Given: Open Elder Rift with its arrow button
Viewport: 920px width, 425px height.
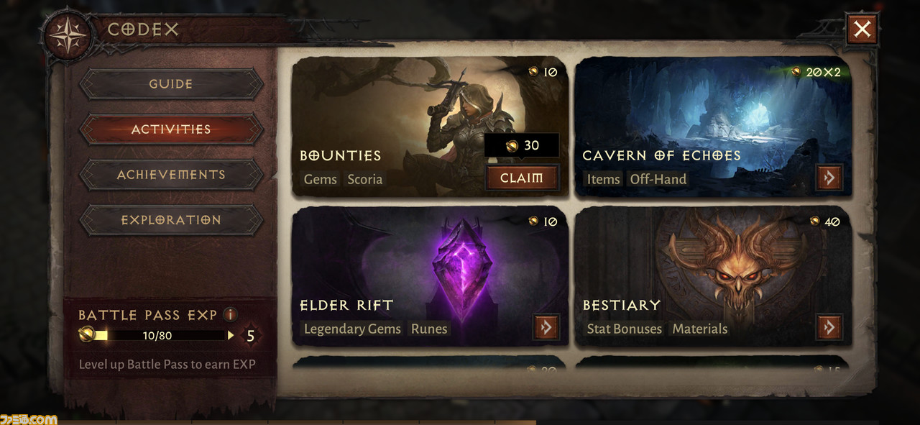Looking at the screenshot, I should (x=546, y=327).
